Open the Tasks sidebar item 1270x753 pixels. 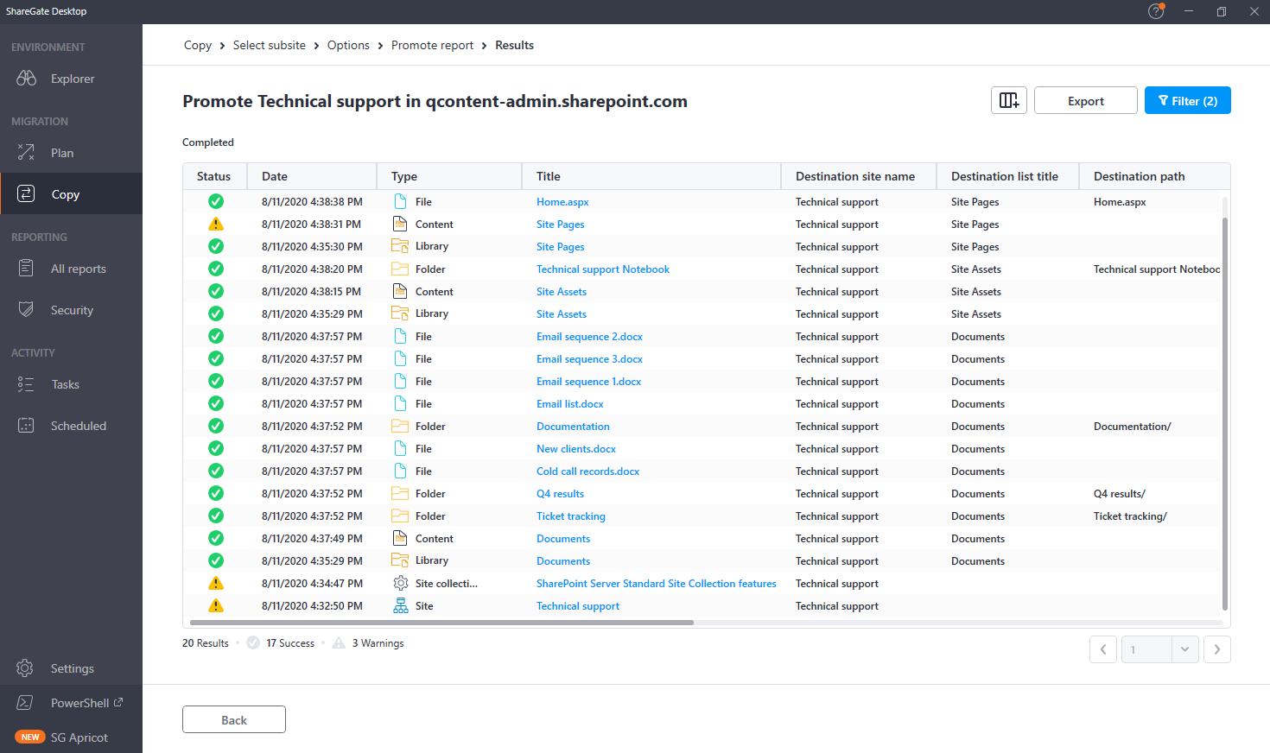point(71,384)
